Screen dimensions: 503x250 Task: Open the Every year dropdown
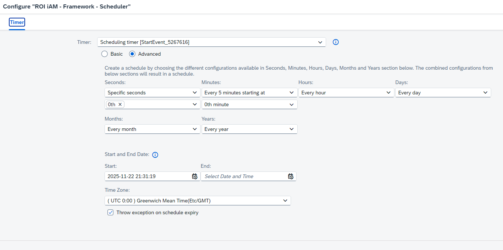[292, 129]
